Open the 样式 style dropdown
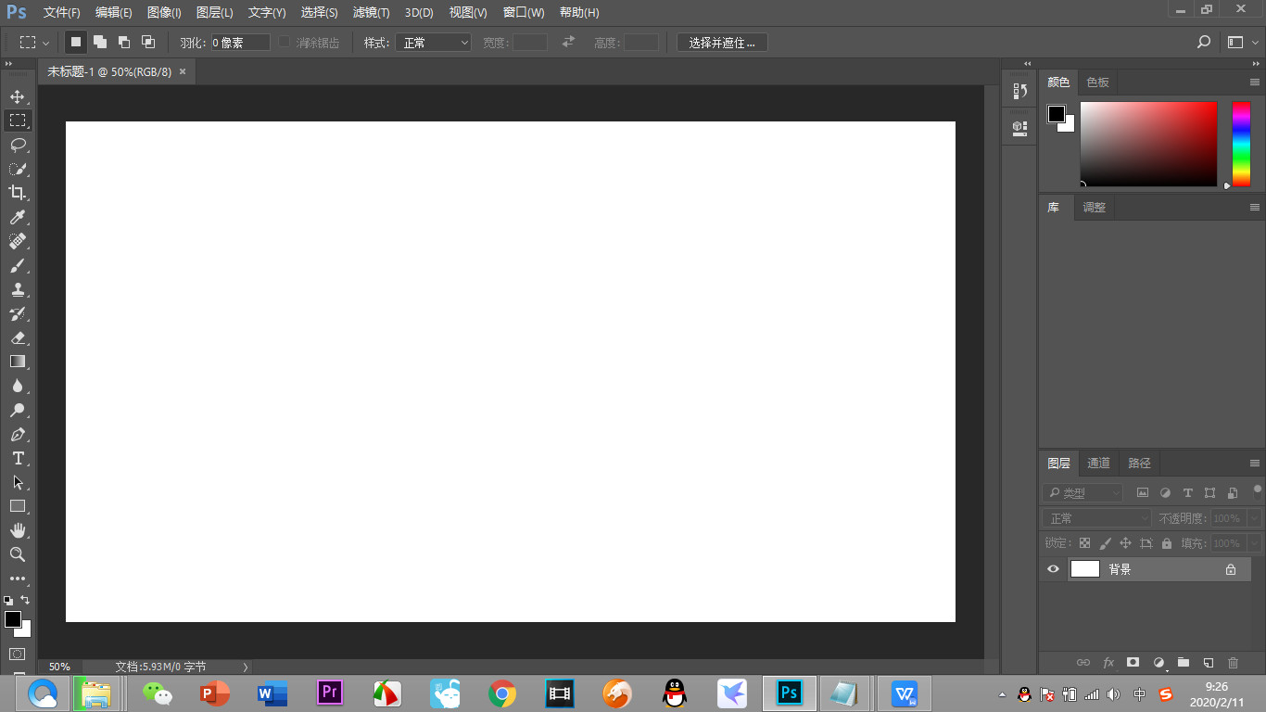Image resolution: width=1266 pixels, height=712 pixels. point(434,43)
